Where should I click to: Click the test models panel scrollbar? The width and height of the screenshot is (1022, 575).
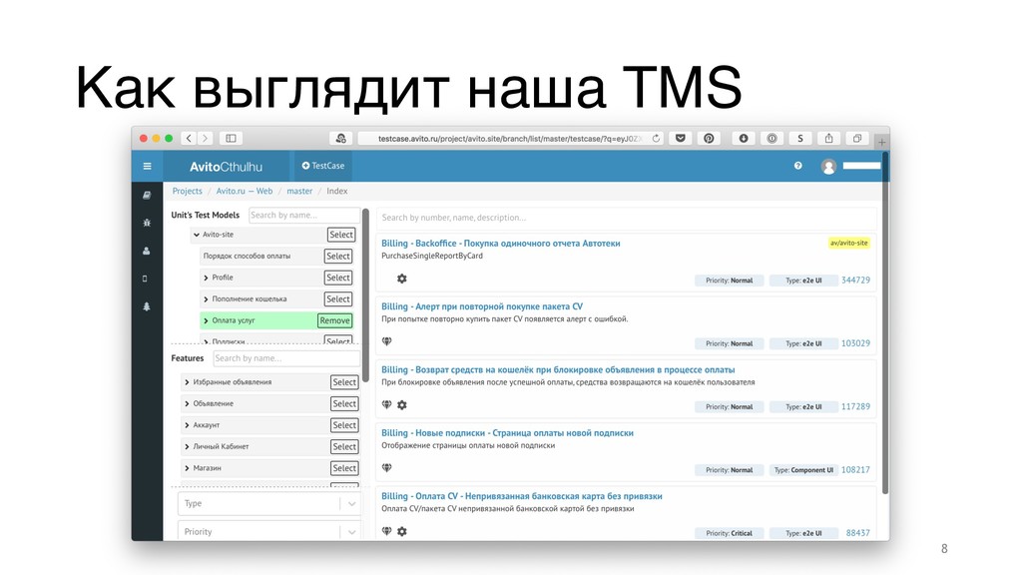click(x=365, y=295)
